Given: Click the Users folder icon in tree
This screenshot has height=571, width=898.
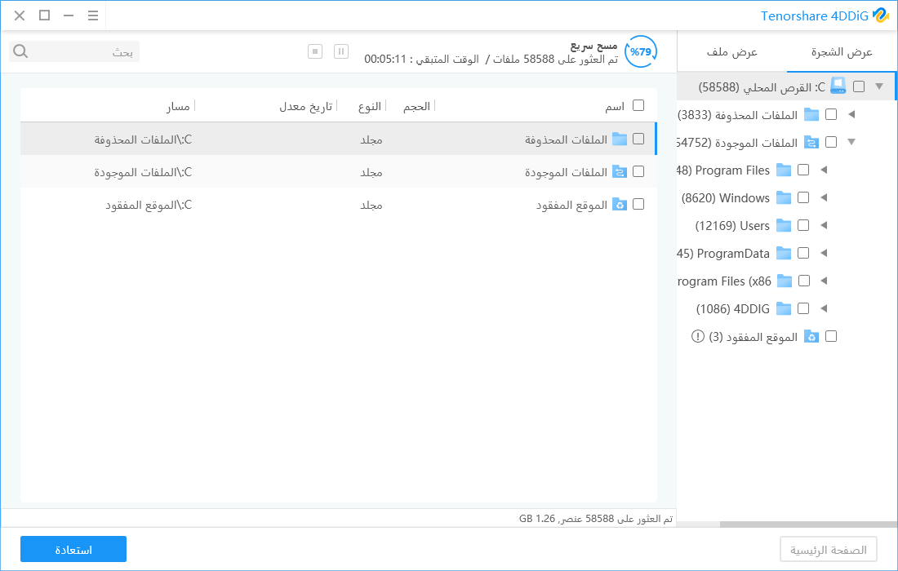Looking at the screenshot, I should (x=784, y=225).
